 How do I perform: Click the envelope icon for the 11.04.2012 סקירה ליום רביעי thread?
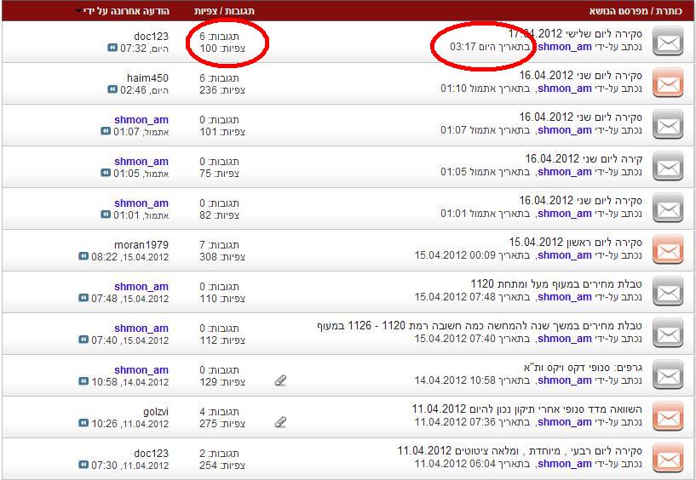(x=668, y=459)
